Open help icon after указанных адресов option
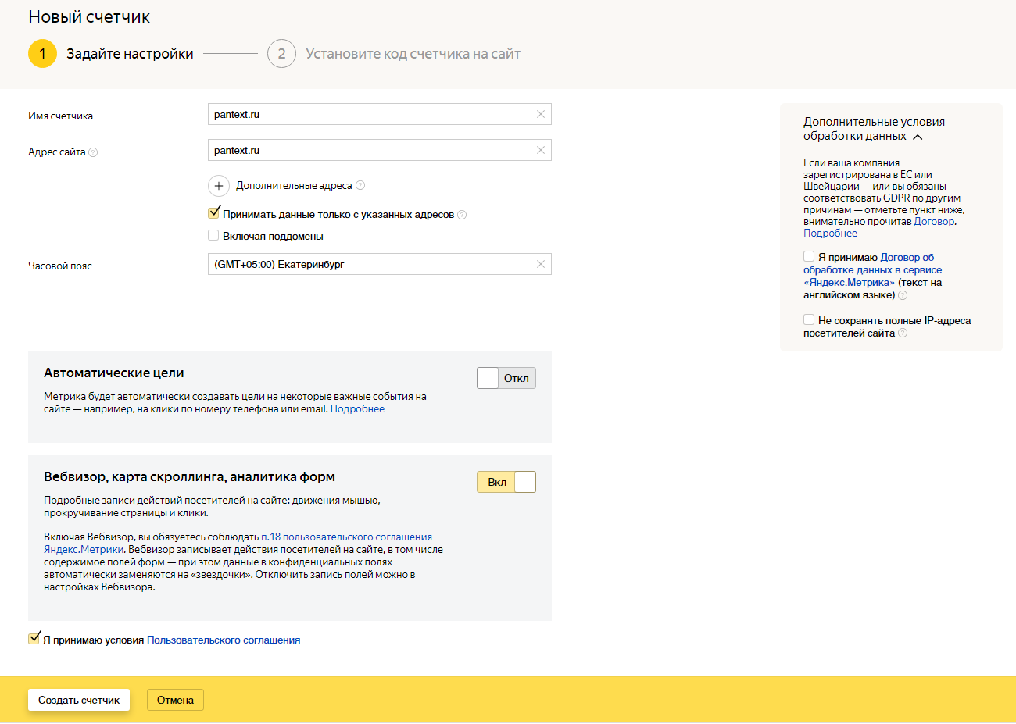1016x724 pixels. (462, 215)
